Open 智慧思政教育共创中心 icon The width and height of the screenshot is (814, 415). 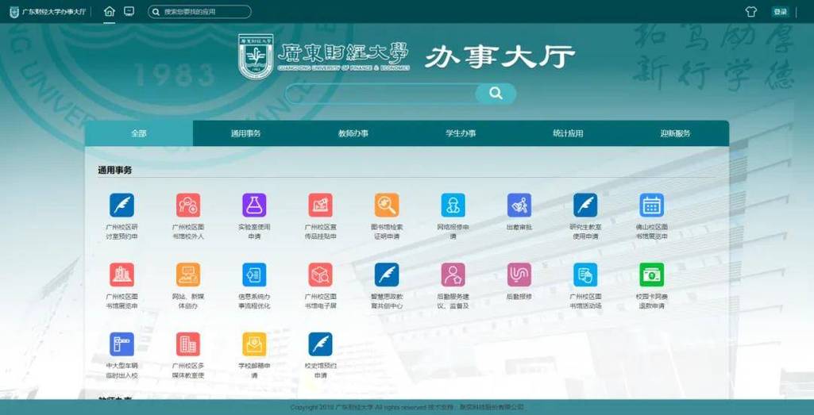[x=387, y=275]
